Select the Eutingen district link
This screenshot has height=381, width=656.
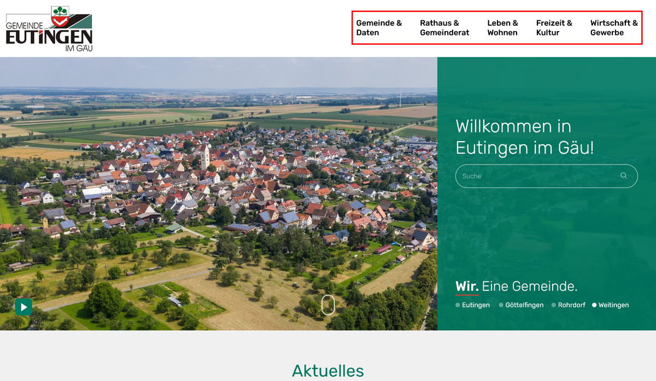coord(472,305)
